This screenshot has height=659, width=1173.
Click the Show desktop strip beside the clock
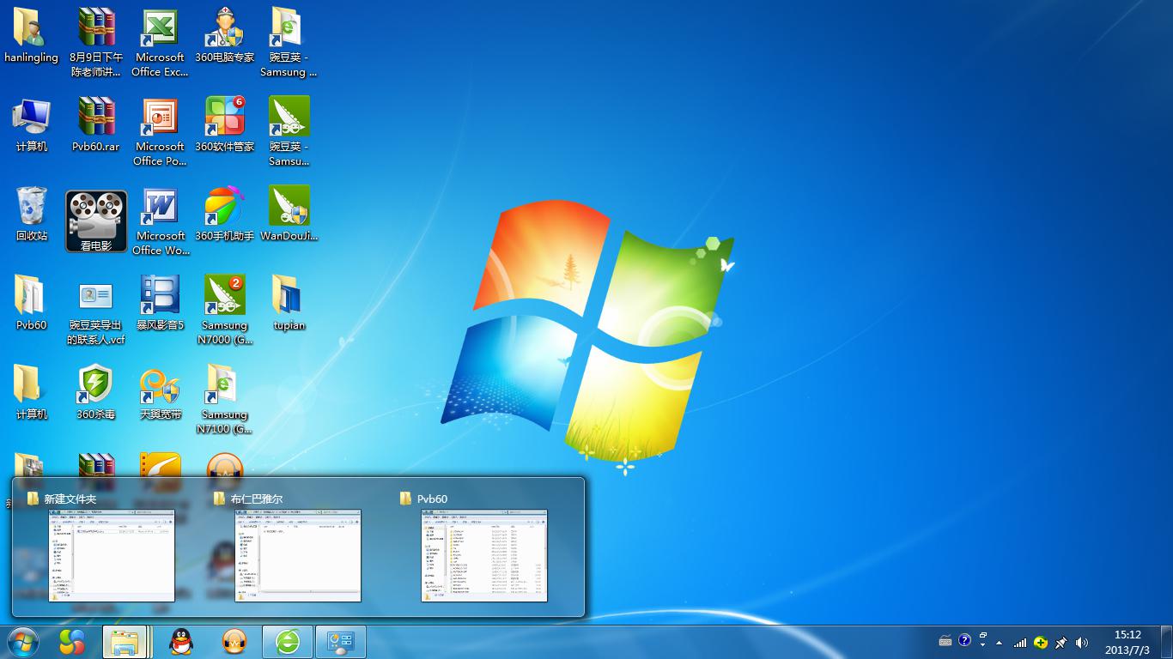click(1166, 642)
